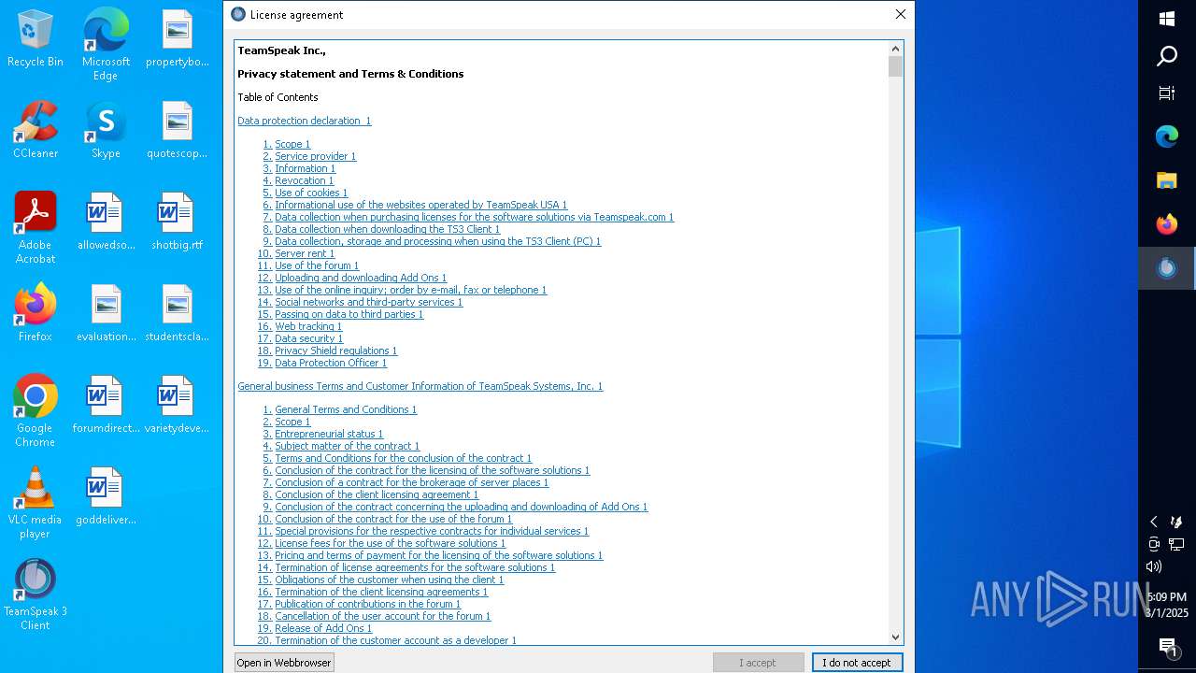Image resolution: width=1196 pixels, height=673 pixels.
Task: Open Edge from the taskbar
Action: pos(1167,136)
